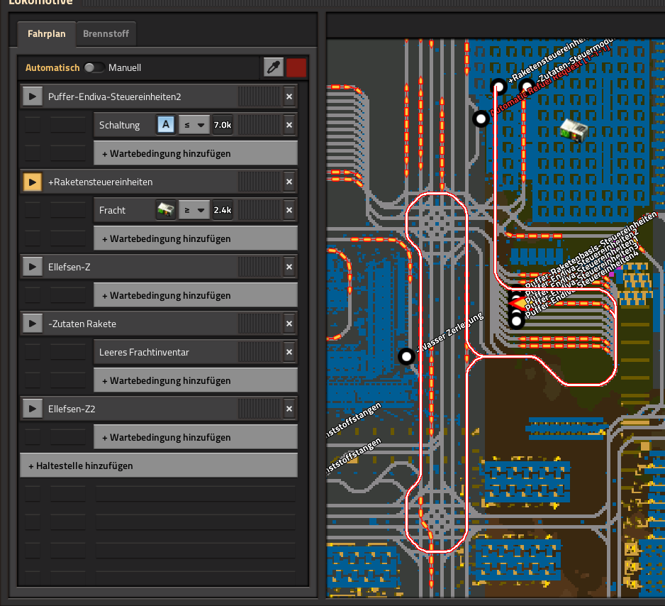Open the Brennstoff tab
665x606 pixels.
pyautogui.click(x=106, y=34)
